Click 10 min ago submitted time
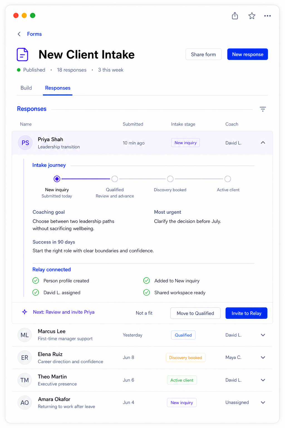The image size is (285, 428). pyautogui.click(x=134, y=143)
